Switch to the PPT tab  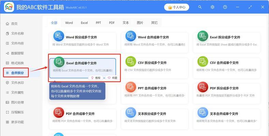pos(98,23)
